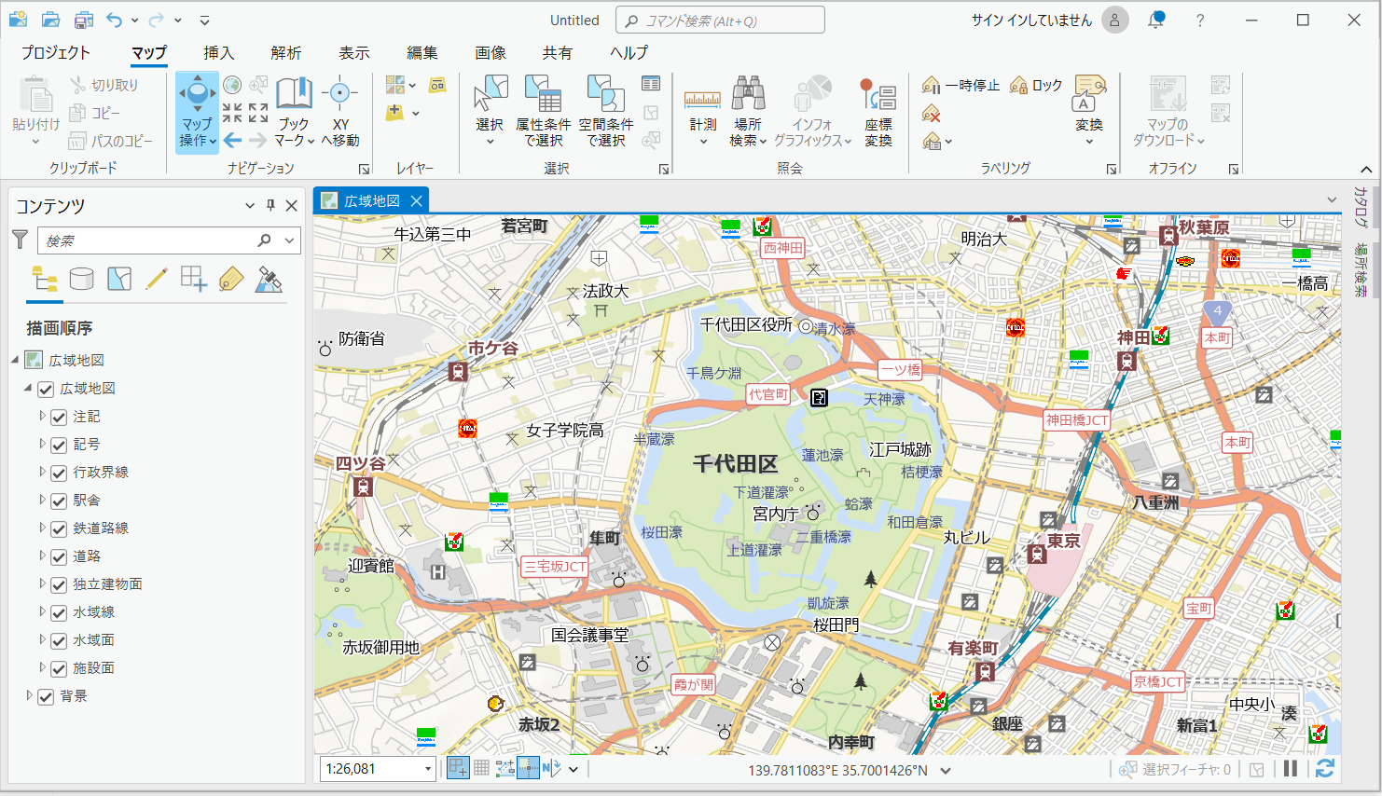
Task: Toggle visibility of 道路 layer
Action: tap(59, 556)
